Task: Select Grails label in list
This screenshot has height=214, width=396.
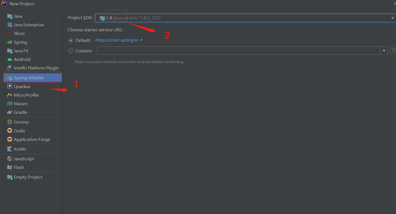Action: click(19, 131)
